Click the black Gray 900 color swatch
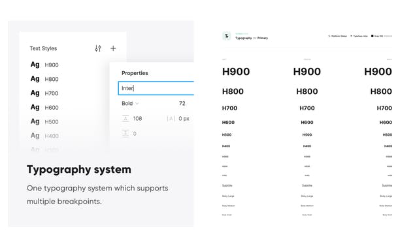 tap(372, 36)
